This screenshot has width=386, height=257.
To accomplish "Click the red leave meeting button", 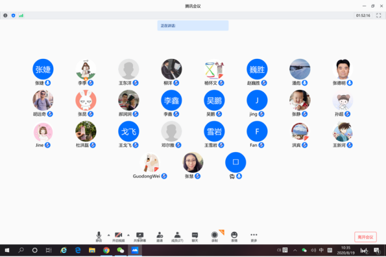I will pyautogui.click(x=365, y=237).
